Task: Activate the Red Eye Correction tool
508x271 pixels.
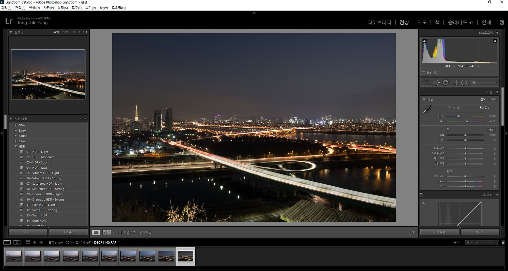Action: 446,83
